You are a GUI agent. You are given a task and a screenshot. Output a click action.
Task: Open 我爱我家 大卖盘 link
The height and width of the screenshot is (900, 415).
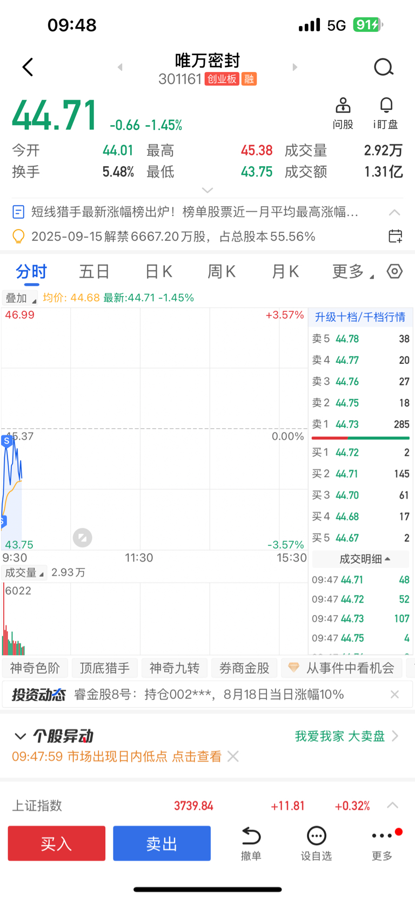(346, 736)
